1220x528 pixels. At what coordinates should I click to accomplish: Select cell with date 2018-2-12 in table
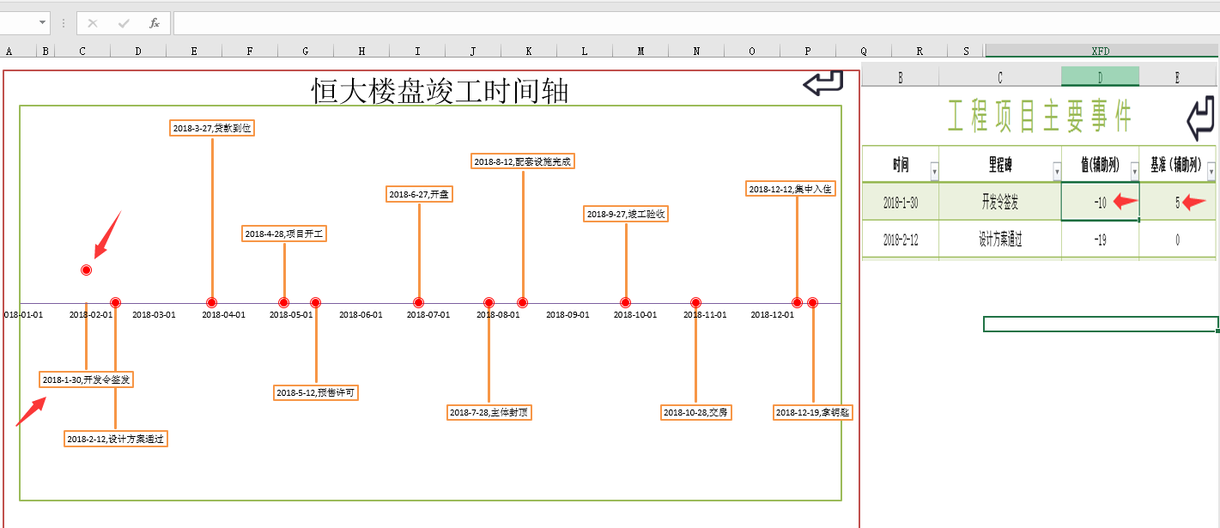[901, 240]
